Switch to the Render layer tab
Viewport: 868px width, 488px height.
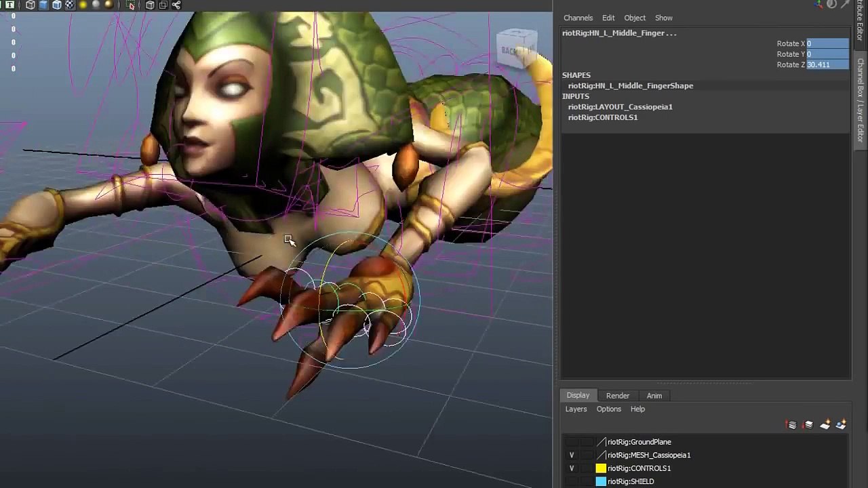(618, 395)
